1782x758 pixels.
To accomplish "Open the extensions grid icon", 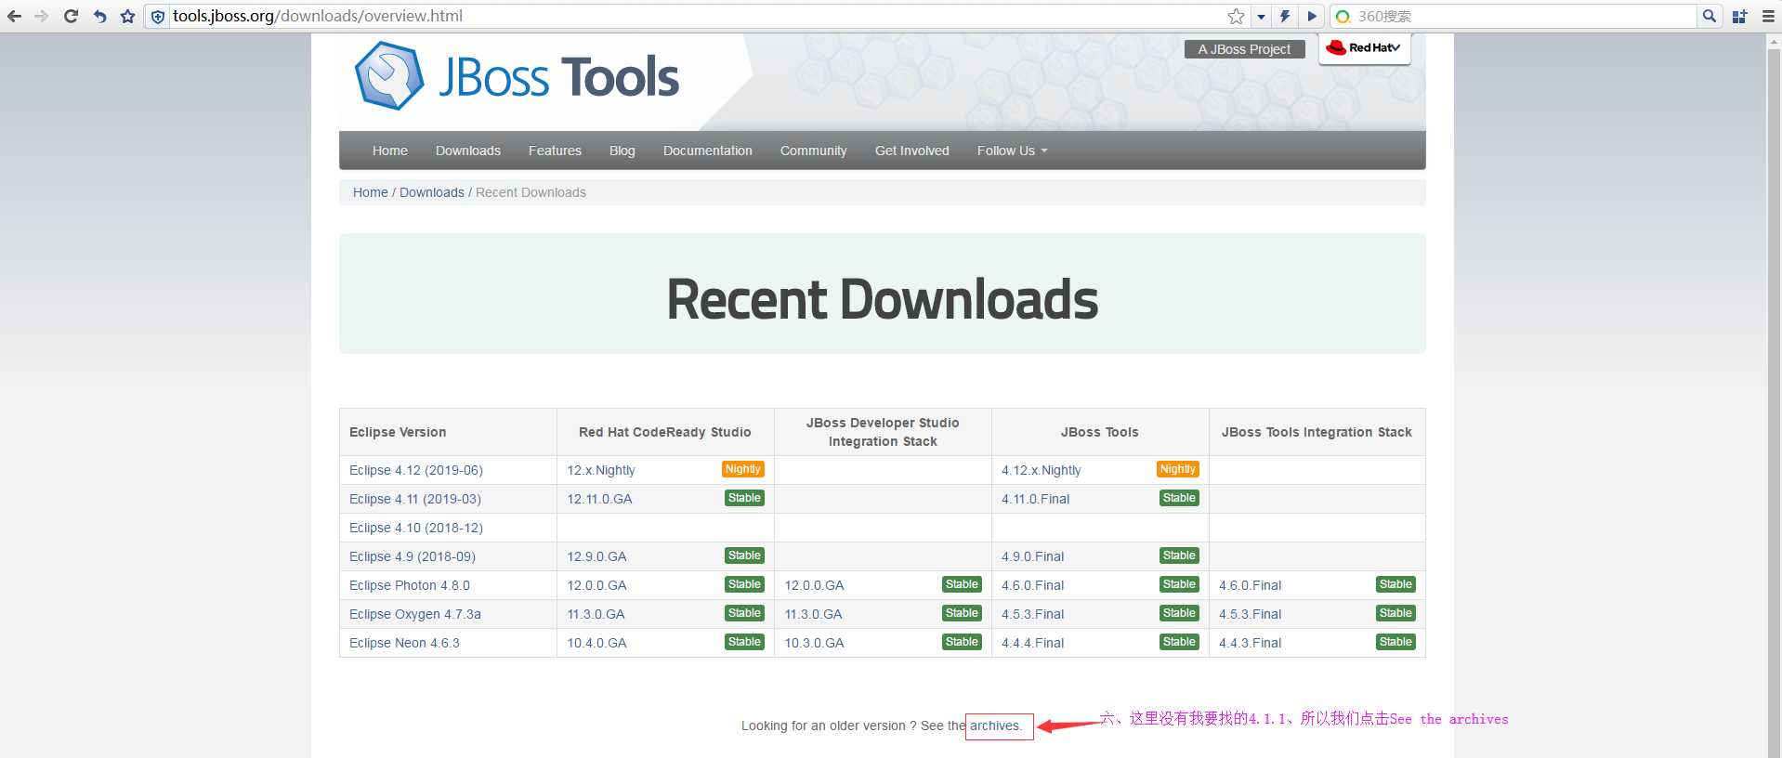I will [1740, 16].
